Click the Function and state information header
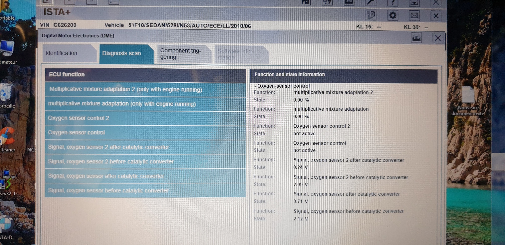Screen dimensions: 505x245 344,75
